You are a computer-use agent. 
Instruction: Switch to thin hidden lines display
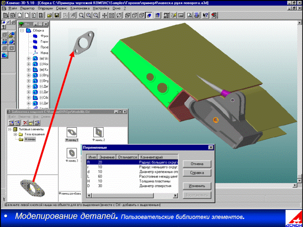(x=142, y=15)
